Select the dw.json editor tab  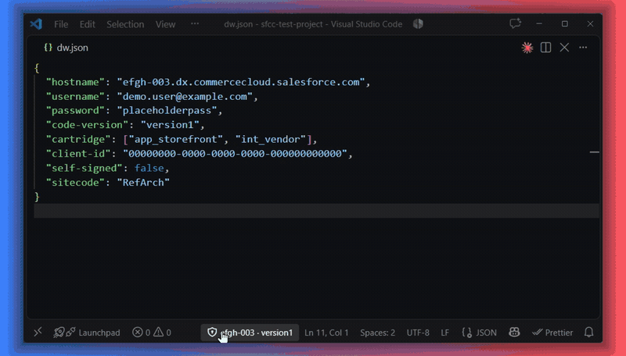pyautogui.click(x=66, y=48)
